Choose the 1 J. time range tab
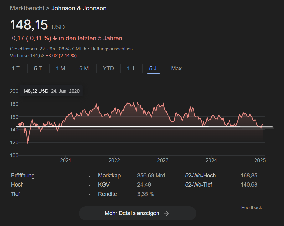The width and height of the screenshot is (284, 226). coord(132,69)
